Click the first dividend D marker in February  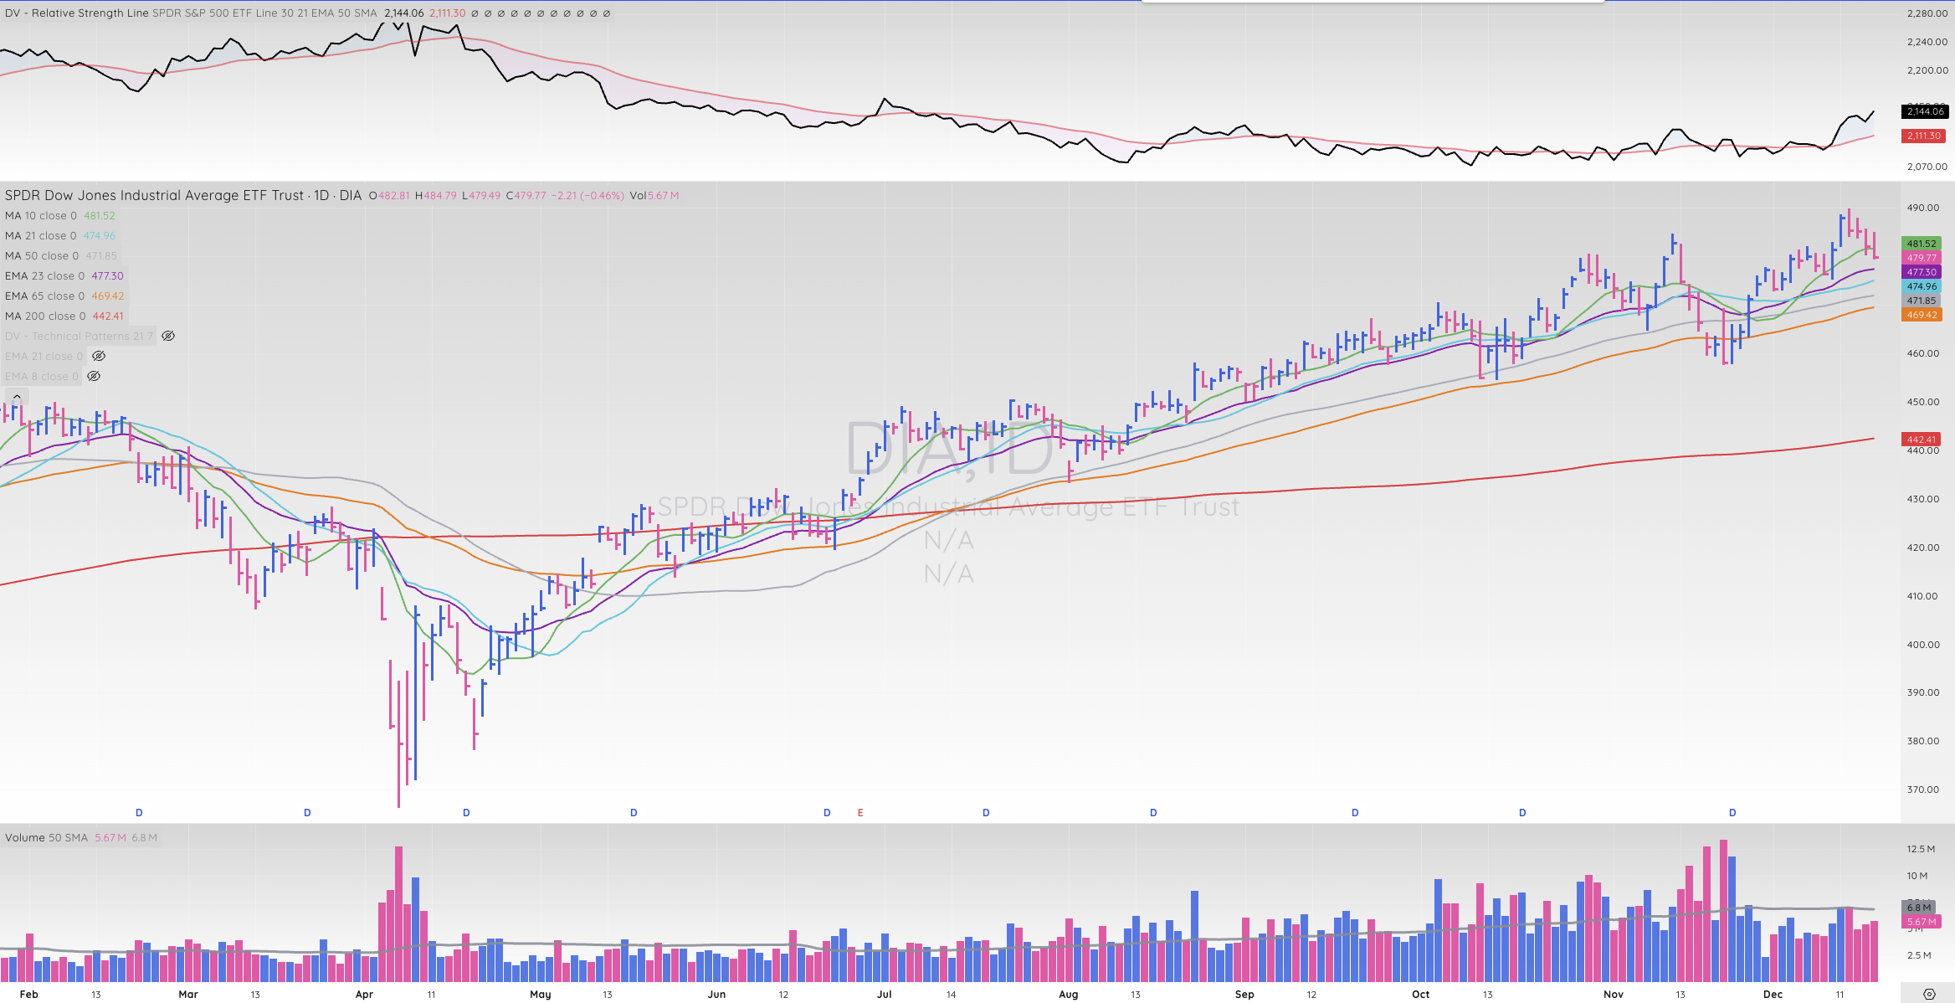[139, 812]
